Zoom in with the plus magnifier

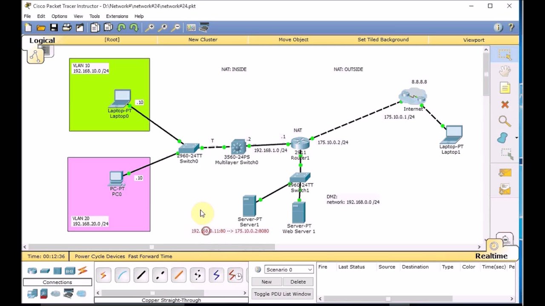pos(149,28)
